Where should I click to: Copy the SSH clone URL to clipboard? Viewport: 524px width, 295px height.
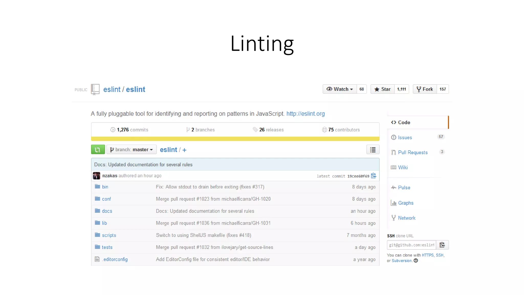point(442,245)
